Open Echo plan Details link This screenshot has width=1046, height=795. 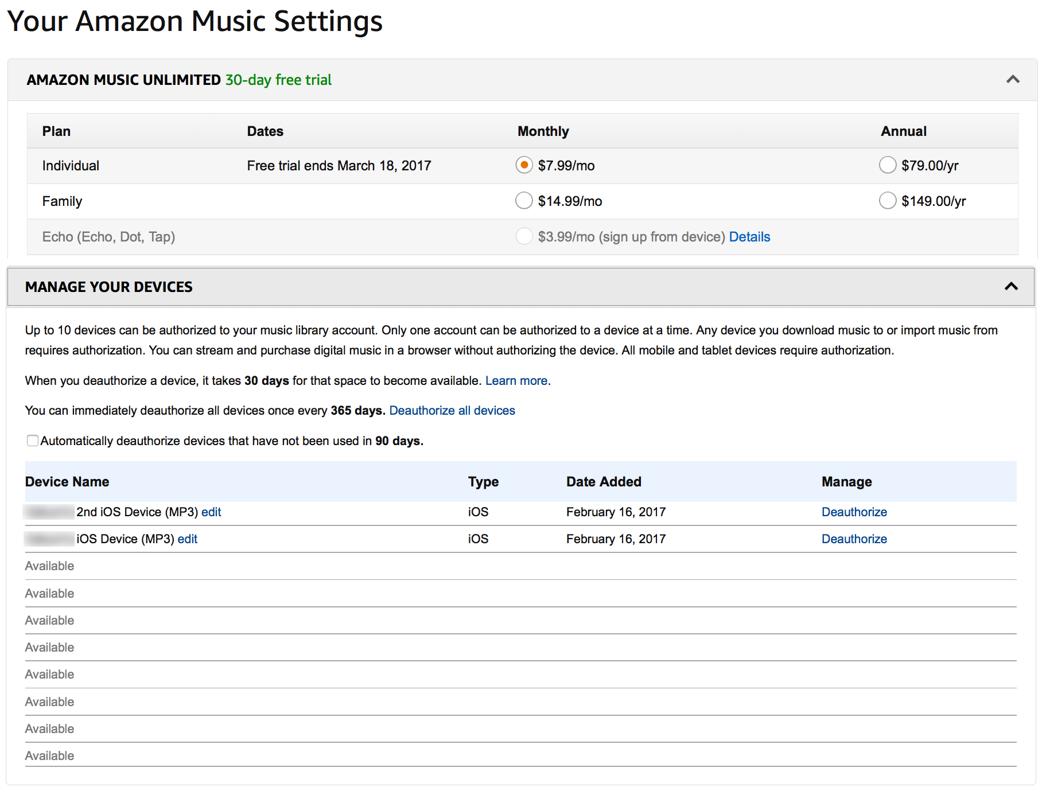(x=749, y=237)
